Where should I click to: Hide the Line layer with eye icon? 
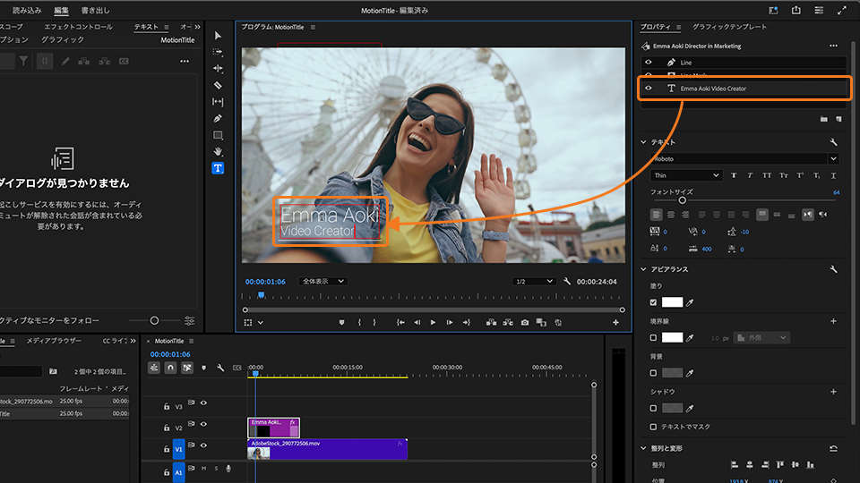(649, 63)
